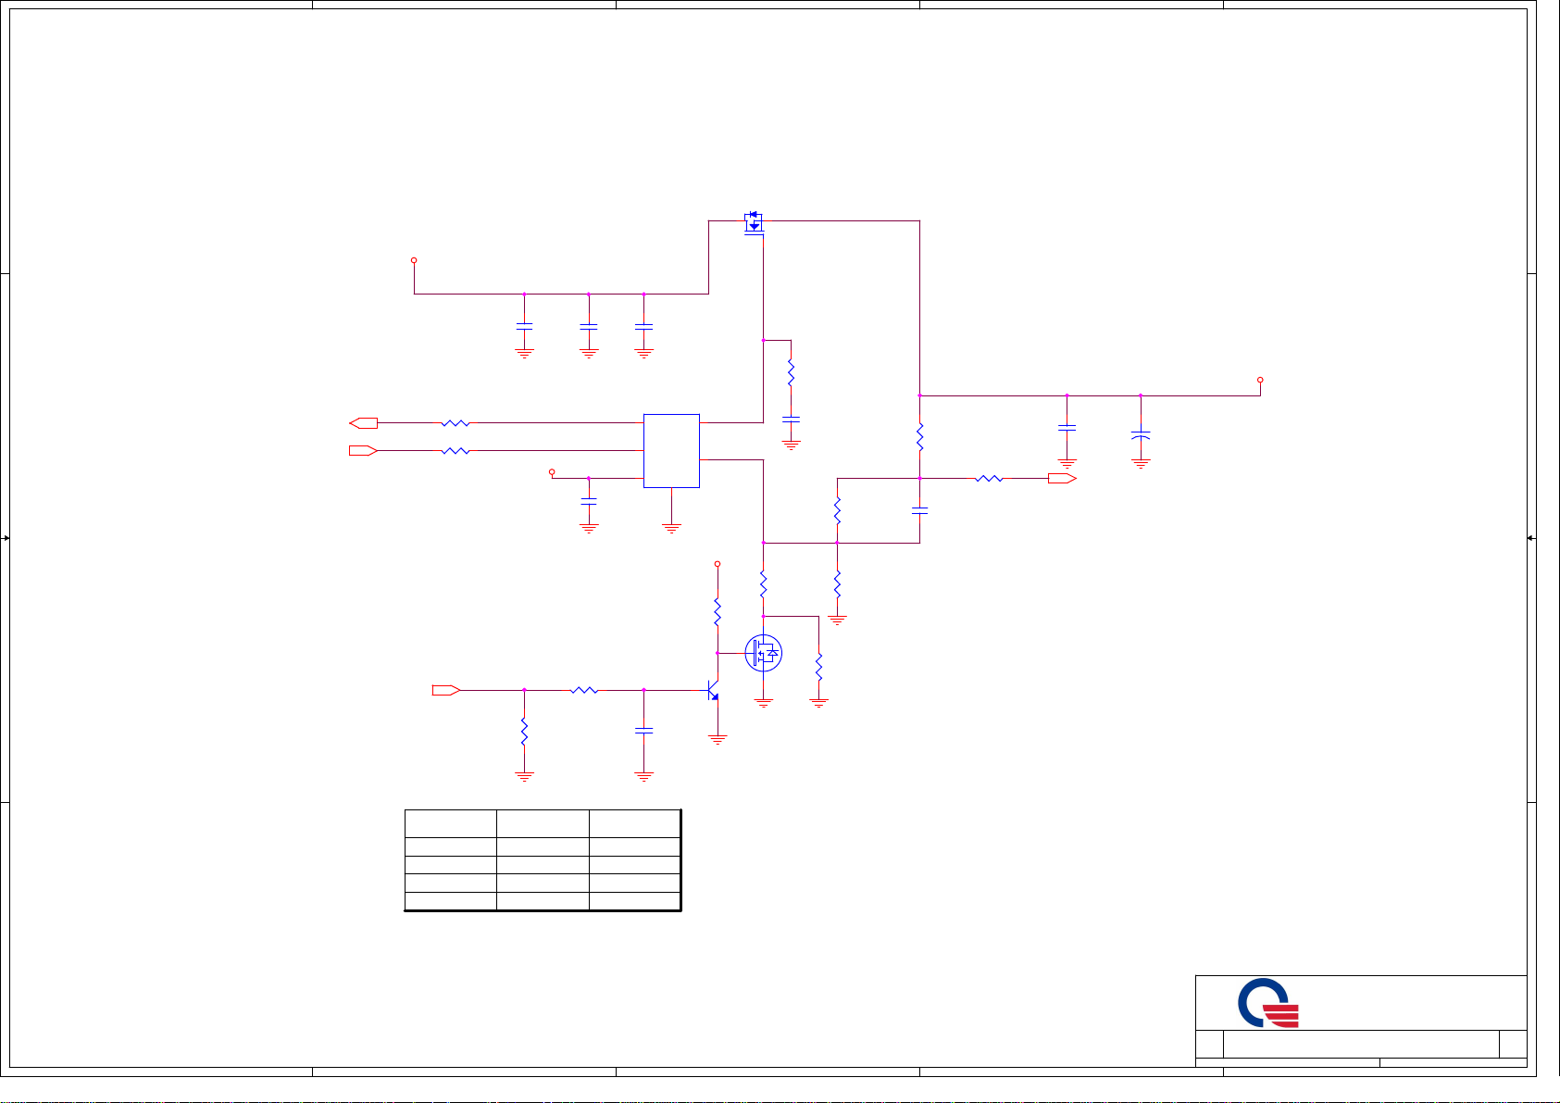Viewport: 1560px width, 1103px height.
Task: Click the left-pointing red port symbol
Action: pos(363,423)
